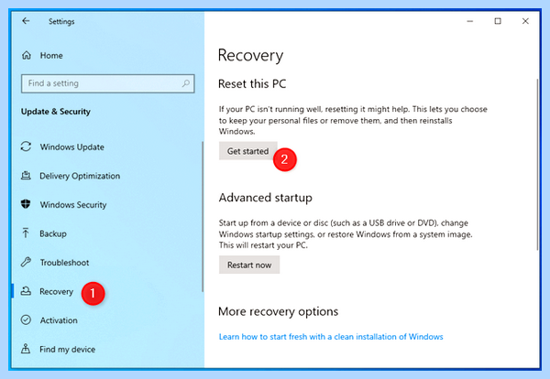Click the Reset this PC heading
The height and width of the screenshot is (379, 550).
point(252,83)
